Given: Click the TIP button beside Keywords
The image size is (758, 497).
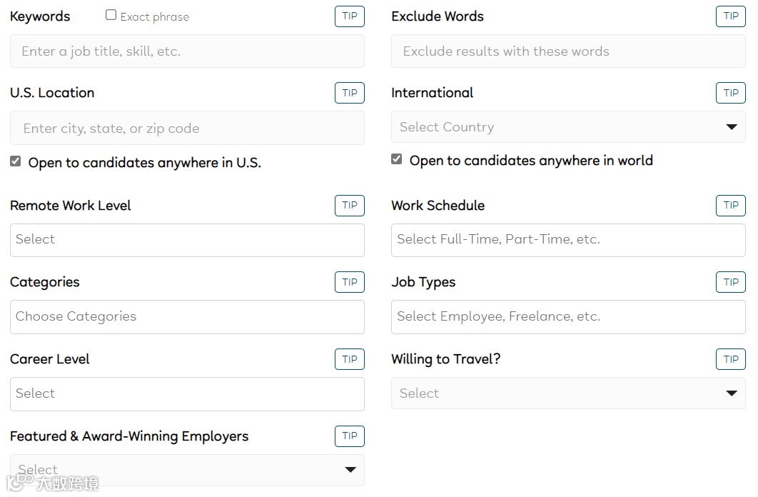Looking at the screenshot, I should [x=349, y=16].
